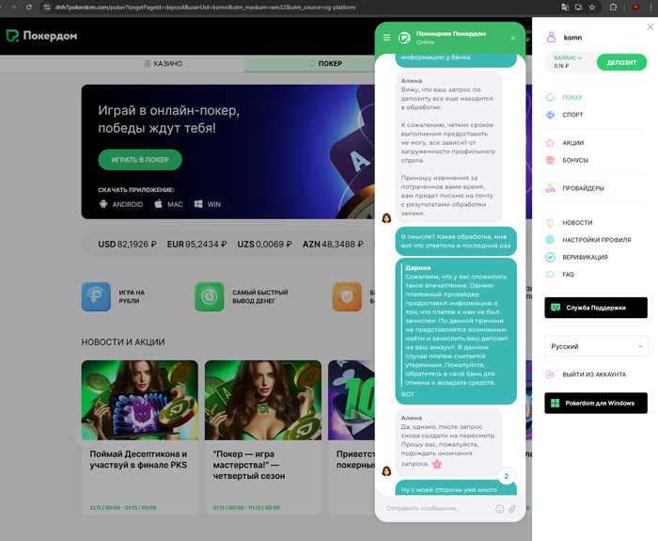The height and width of the screenshot is (541, 658).
Task: Click the Игра на рубли icon
Action: (96, 296)
